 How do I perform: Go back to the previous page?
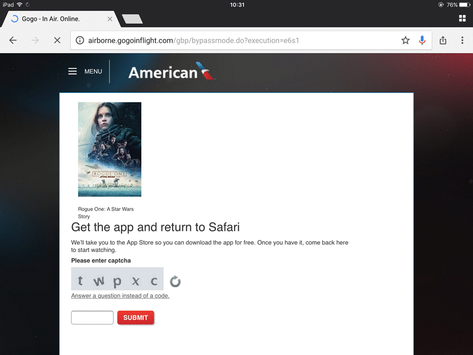pos(13,40)
